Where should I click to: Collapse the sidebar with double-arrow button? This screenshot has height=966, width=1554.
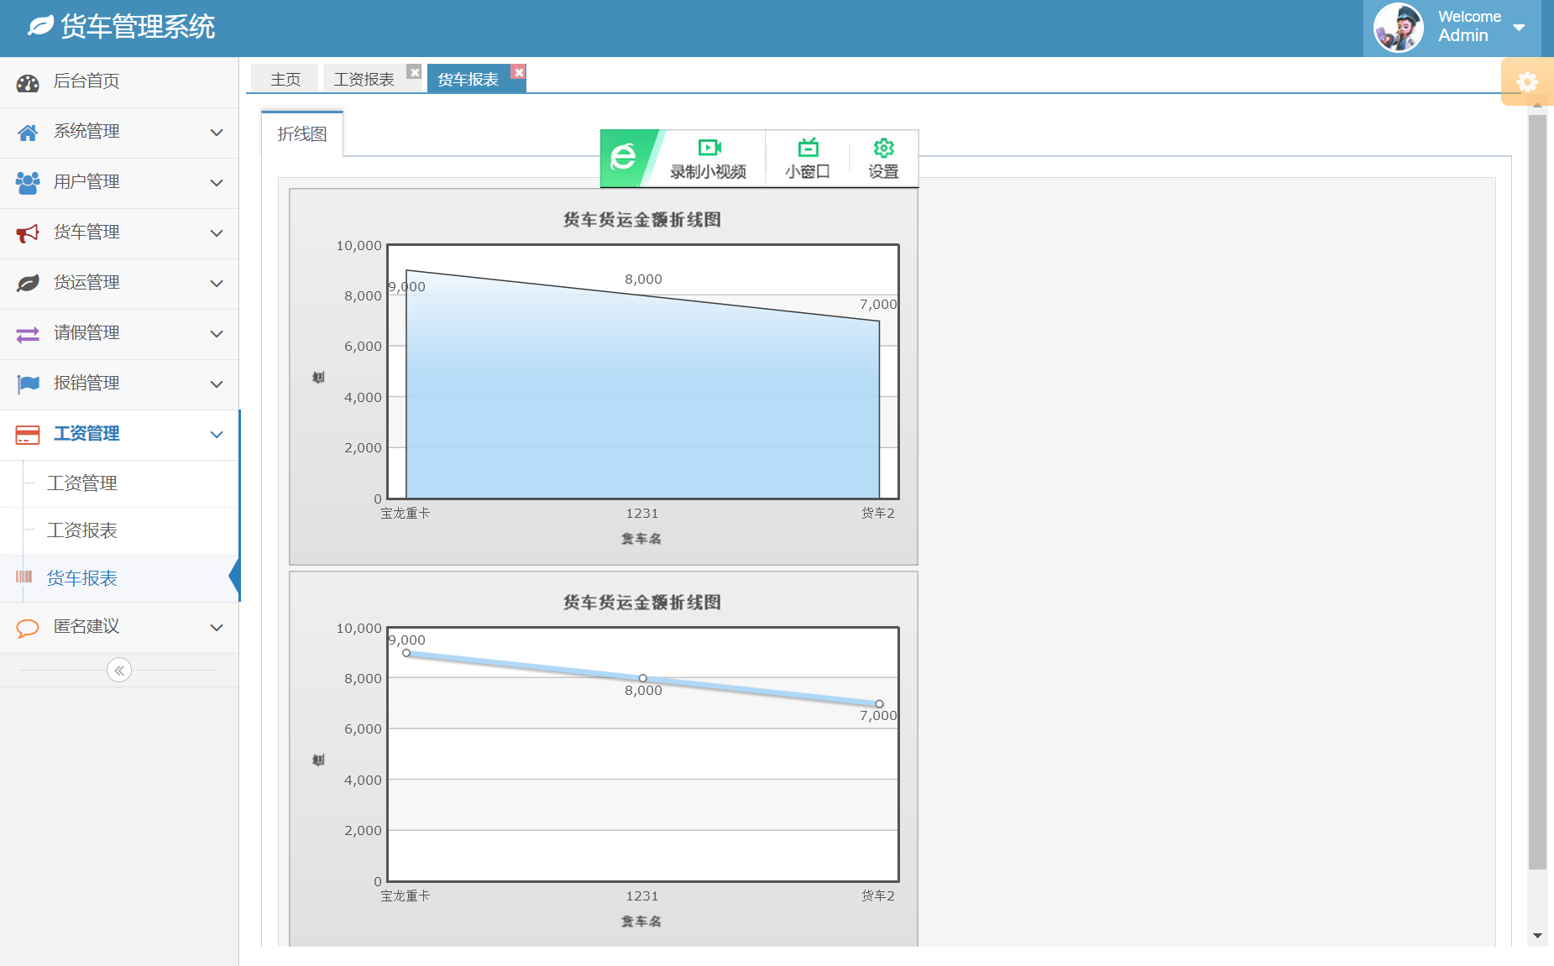[119, 670]
